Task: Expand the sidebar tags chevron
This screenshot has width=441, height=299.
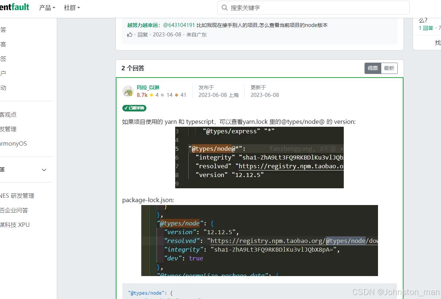Action: click(44, 170)
